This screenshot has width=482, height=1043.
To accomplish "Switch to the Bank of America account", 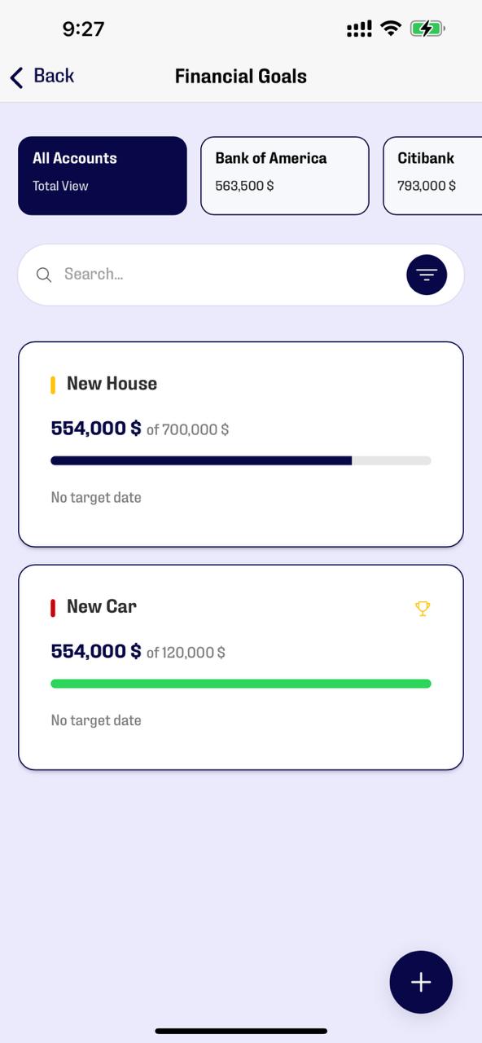I will click(284, 175).
